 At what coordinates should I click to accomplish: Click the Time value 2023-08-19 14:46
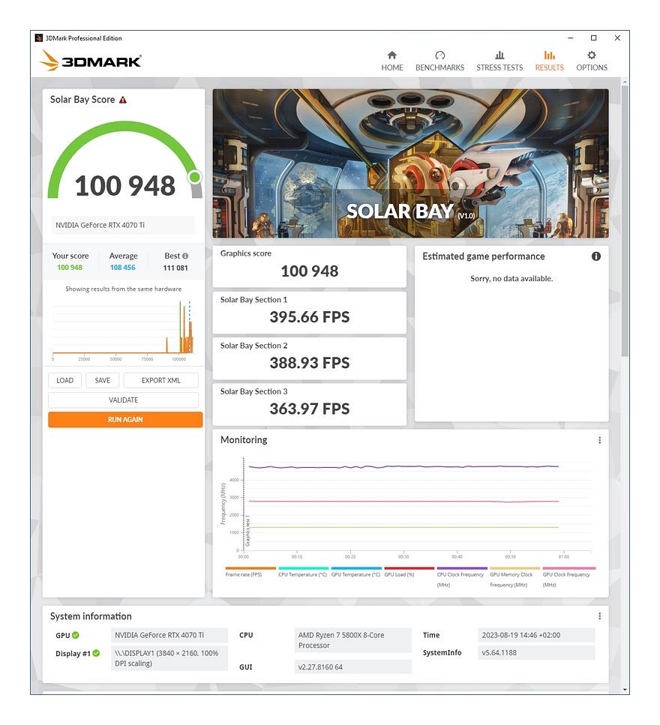[536, 635]
